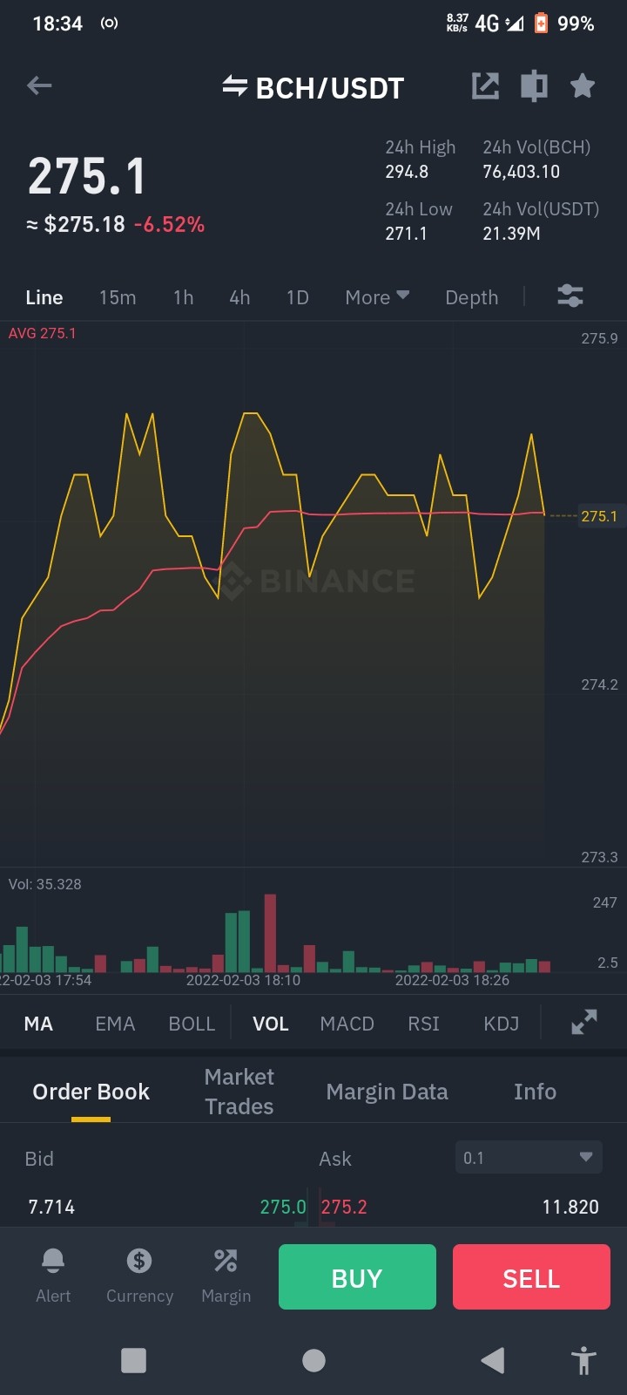
Task: Open the share chart icon
Action: [x=485, y=85]
